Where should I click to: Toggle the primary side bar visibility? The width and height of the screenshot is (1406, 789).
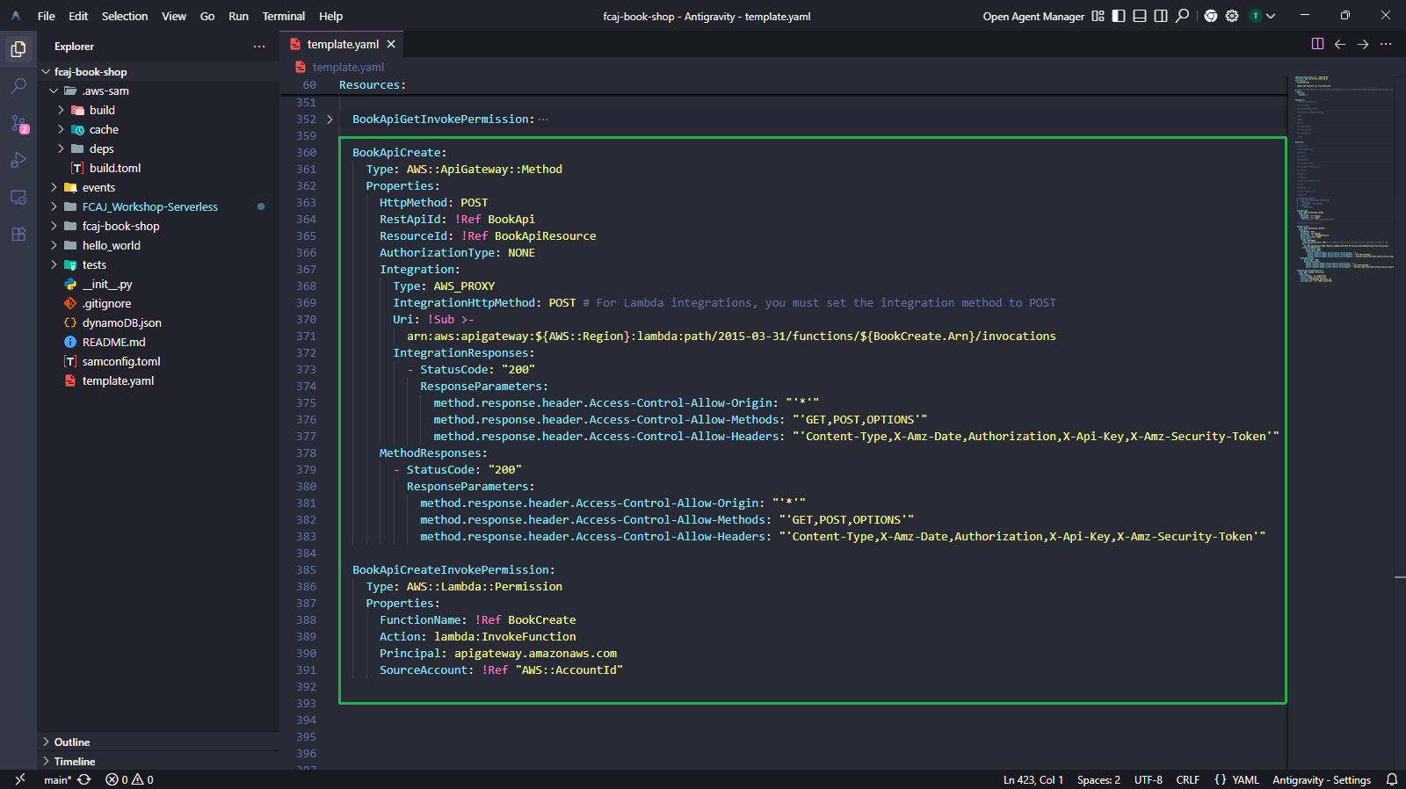1119,16
